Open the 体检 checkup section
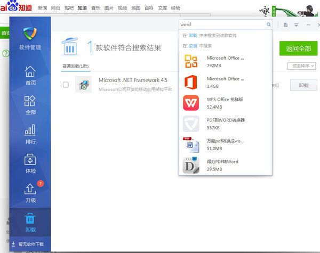The width and height of the screenshot is (320, 253). [x=30, y=164]
